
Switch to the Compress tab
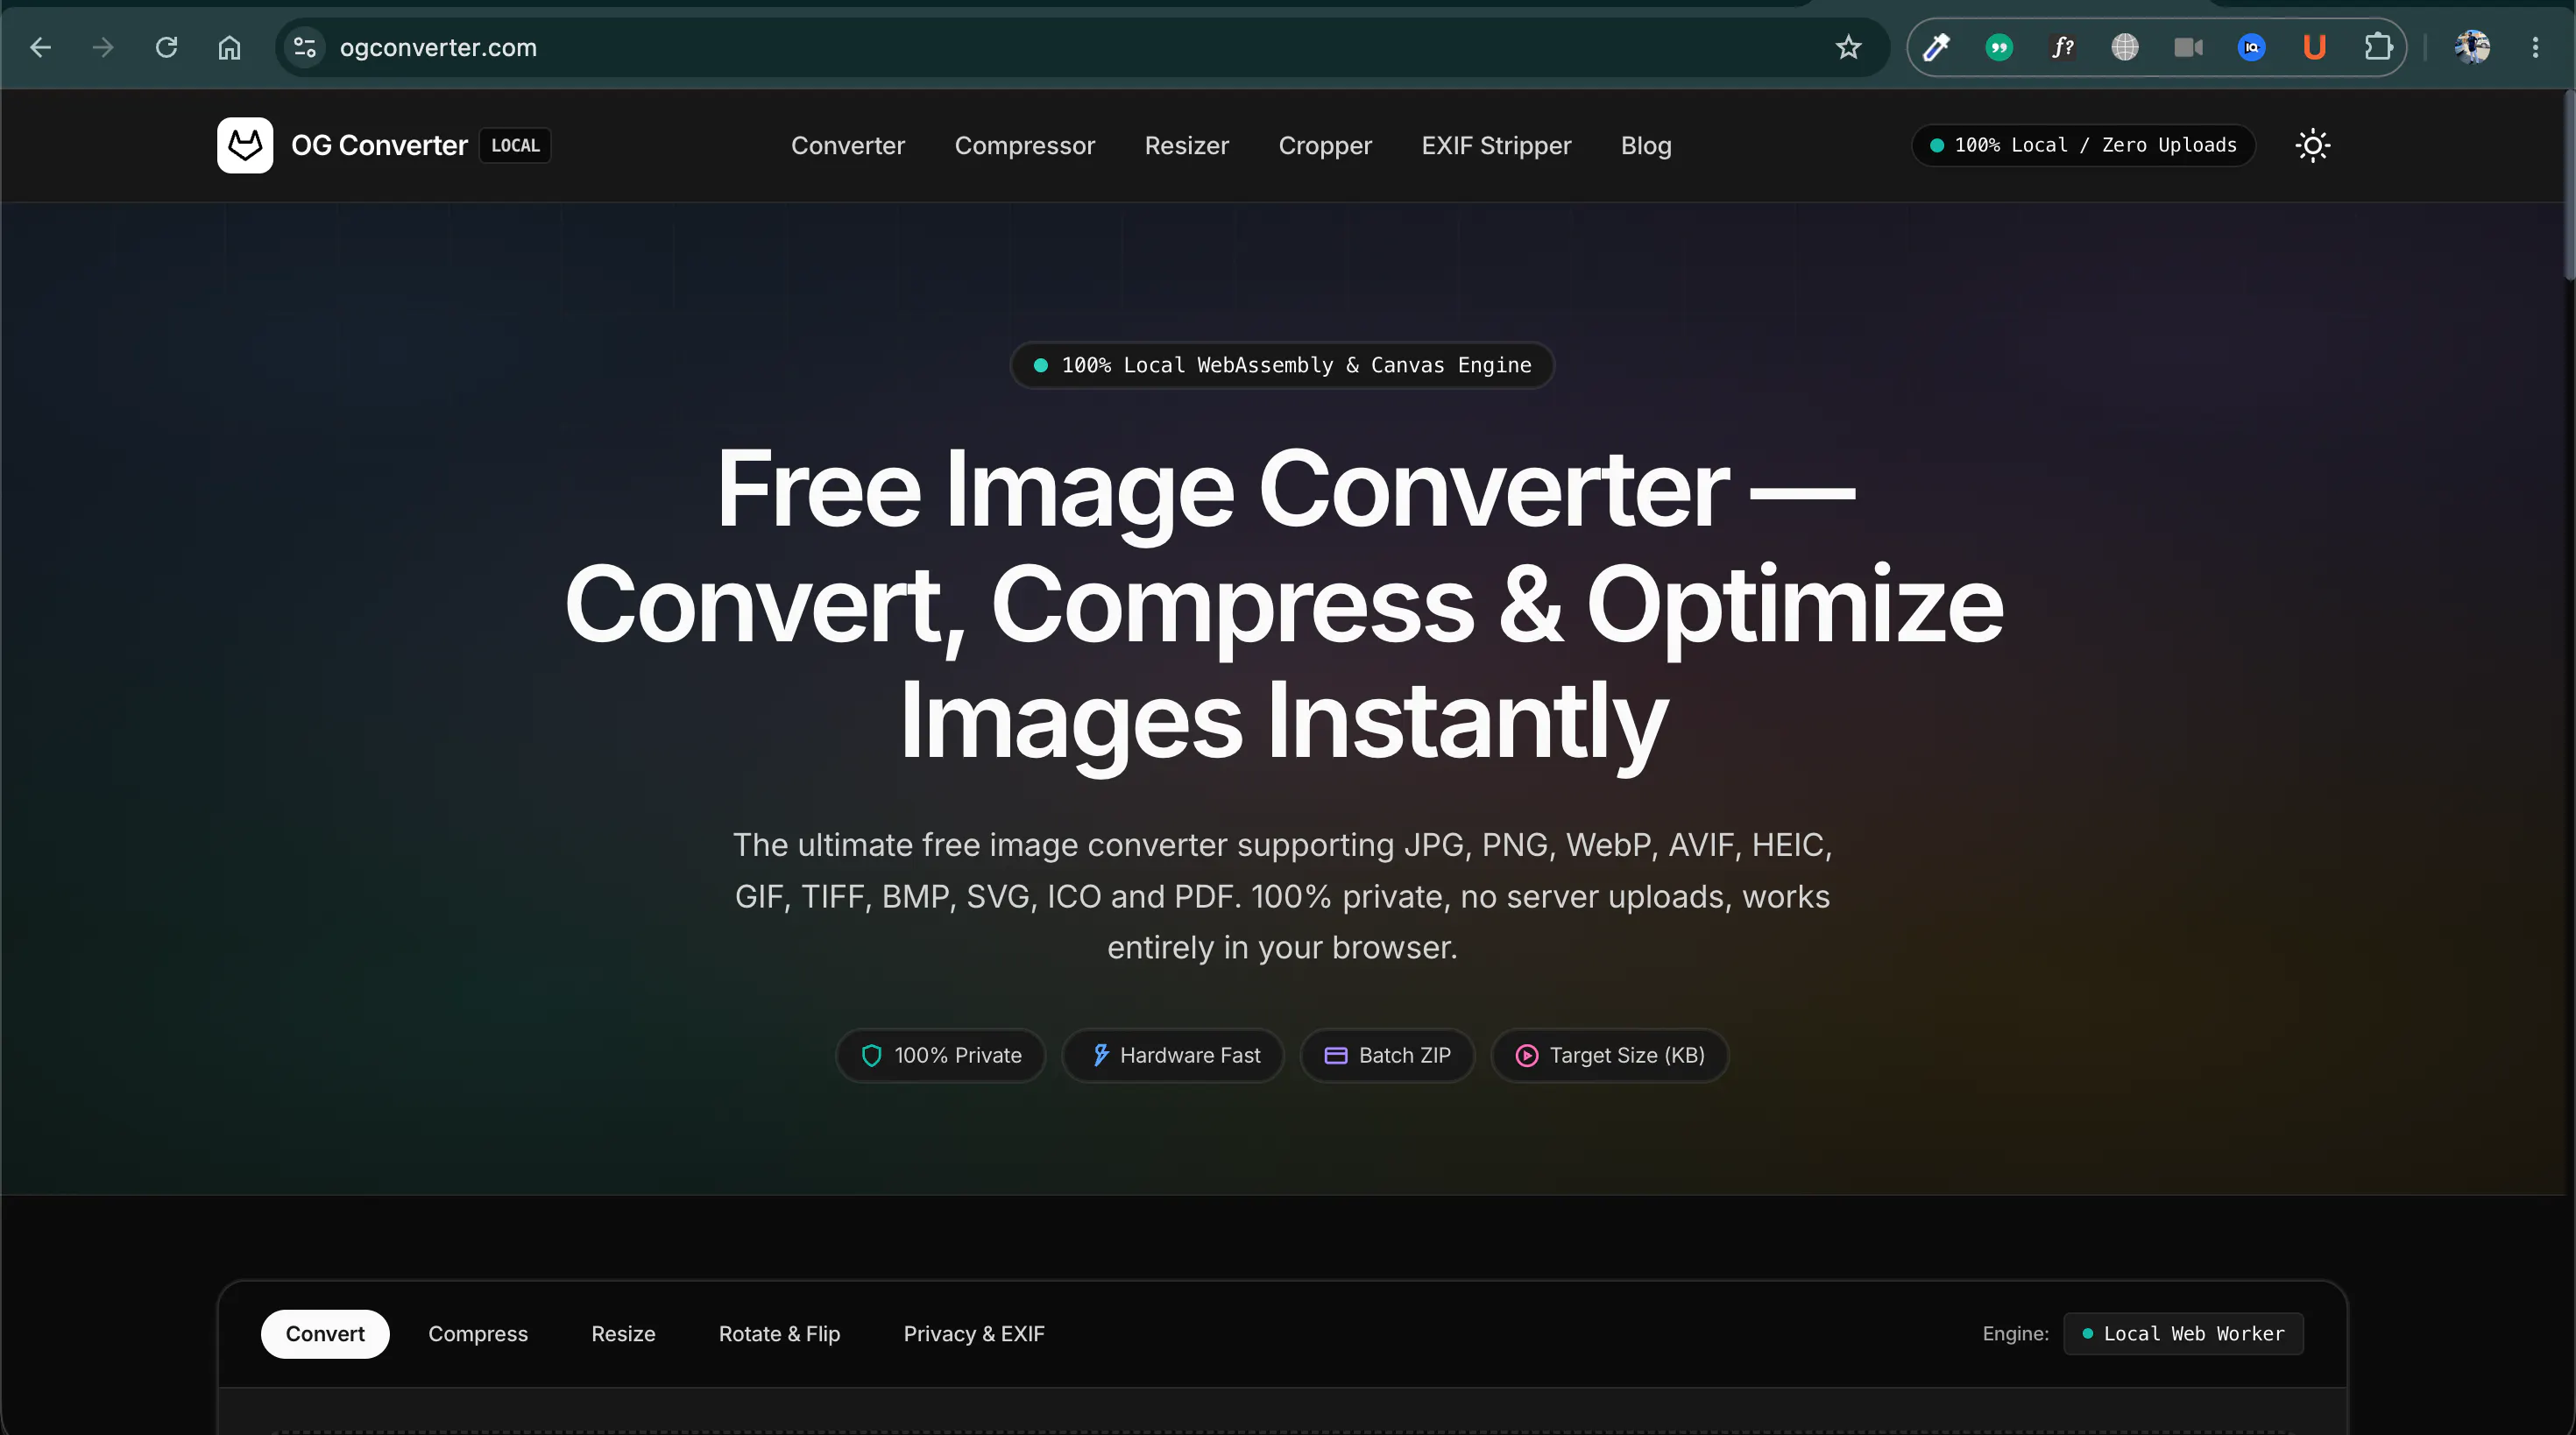coord(478,1333)
